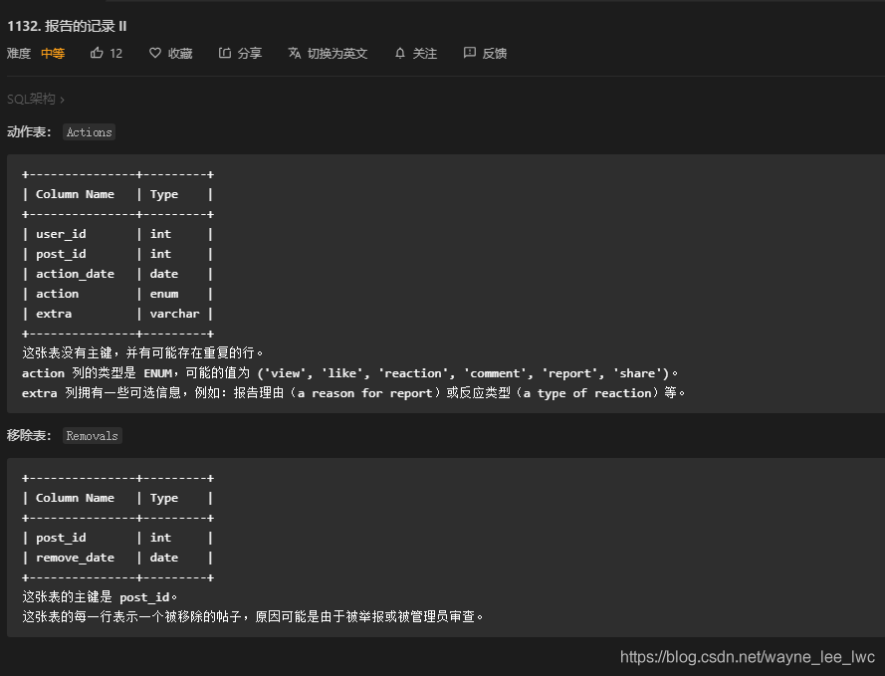
Task: Click the 被移除的帖子 description line
Action: (253, 616)
